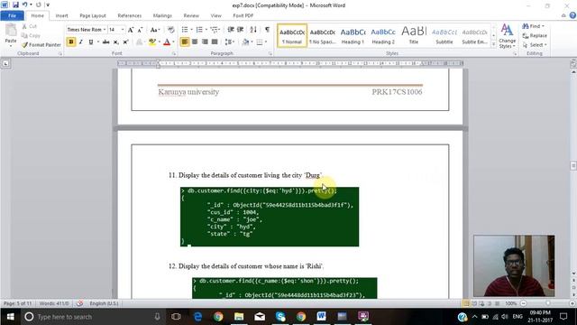The width and height of the screenshot is (577, 325).
Task: Switch to the Review tab
Action: point(191,15)
